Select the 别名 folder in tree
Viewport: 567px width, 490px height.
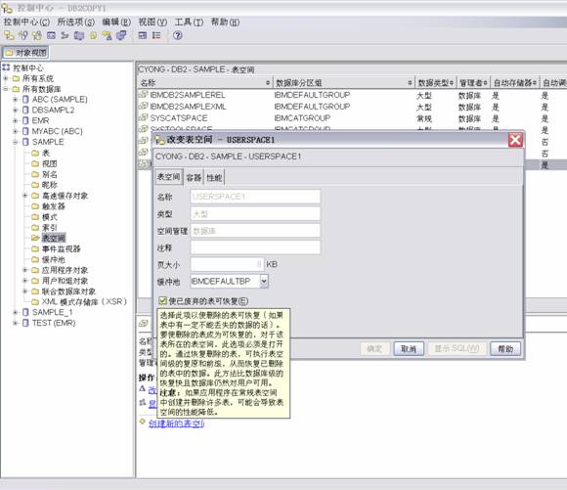pos(45,174)
